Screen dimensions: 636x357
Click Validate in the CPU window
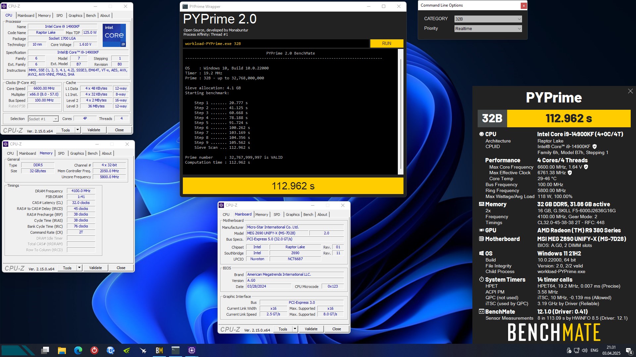(94, 130)
